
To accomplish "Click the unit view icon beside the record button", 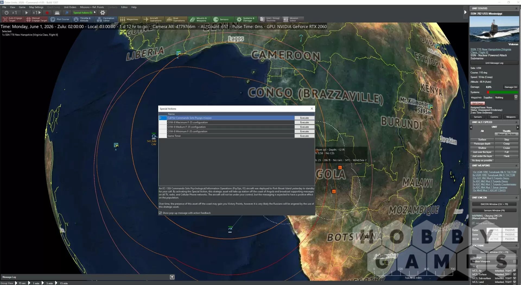I will [57, 13].
